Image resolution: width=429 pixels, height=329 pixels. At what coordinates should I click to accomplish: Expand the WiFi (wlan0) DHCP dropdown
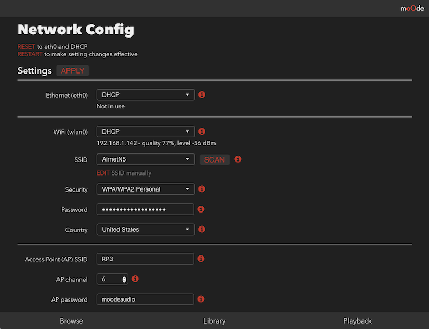point(145,132)
